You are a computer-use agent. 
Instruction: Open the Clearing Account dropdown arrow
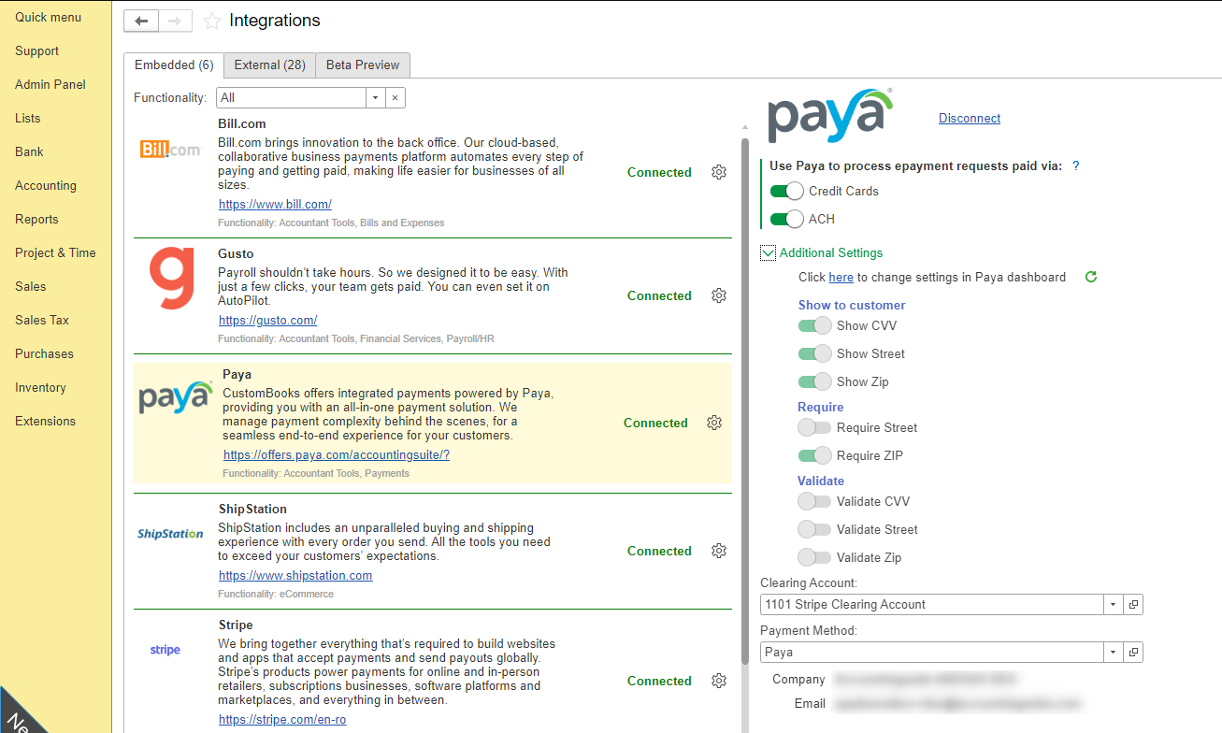pos(1113,604)
